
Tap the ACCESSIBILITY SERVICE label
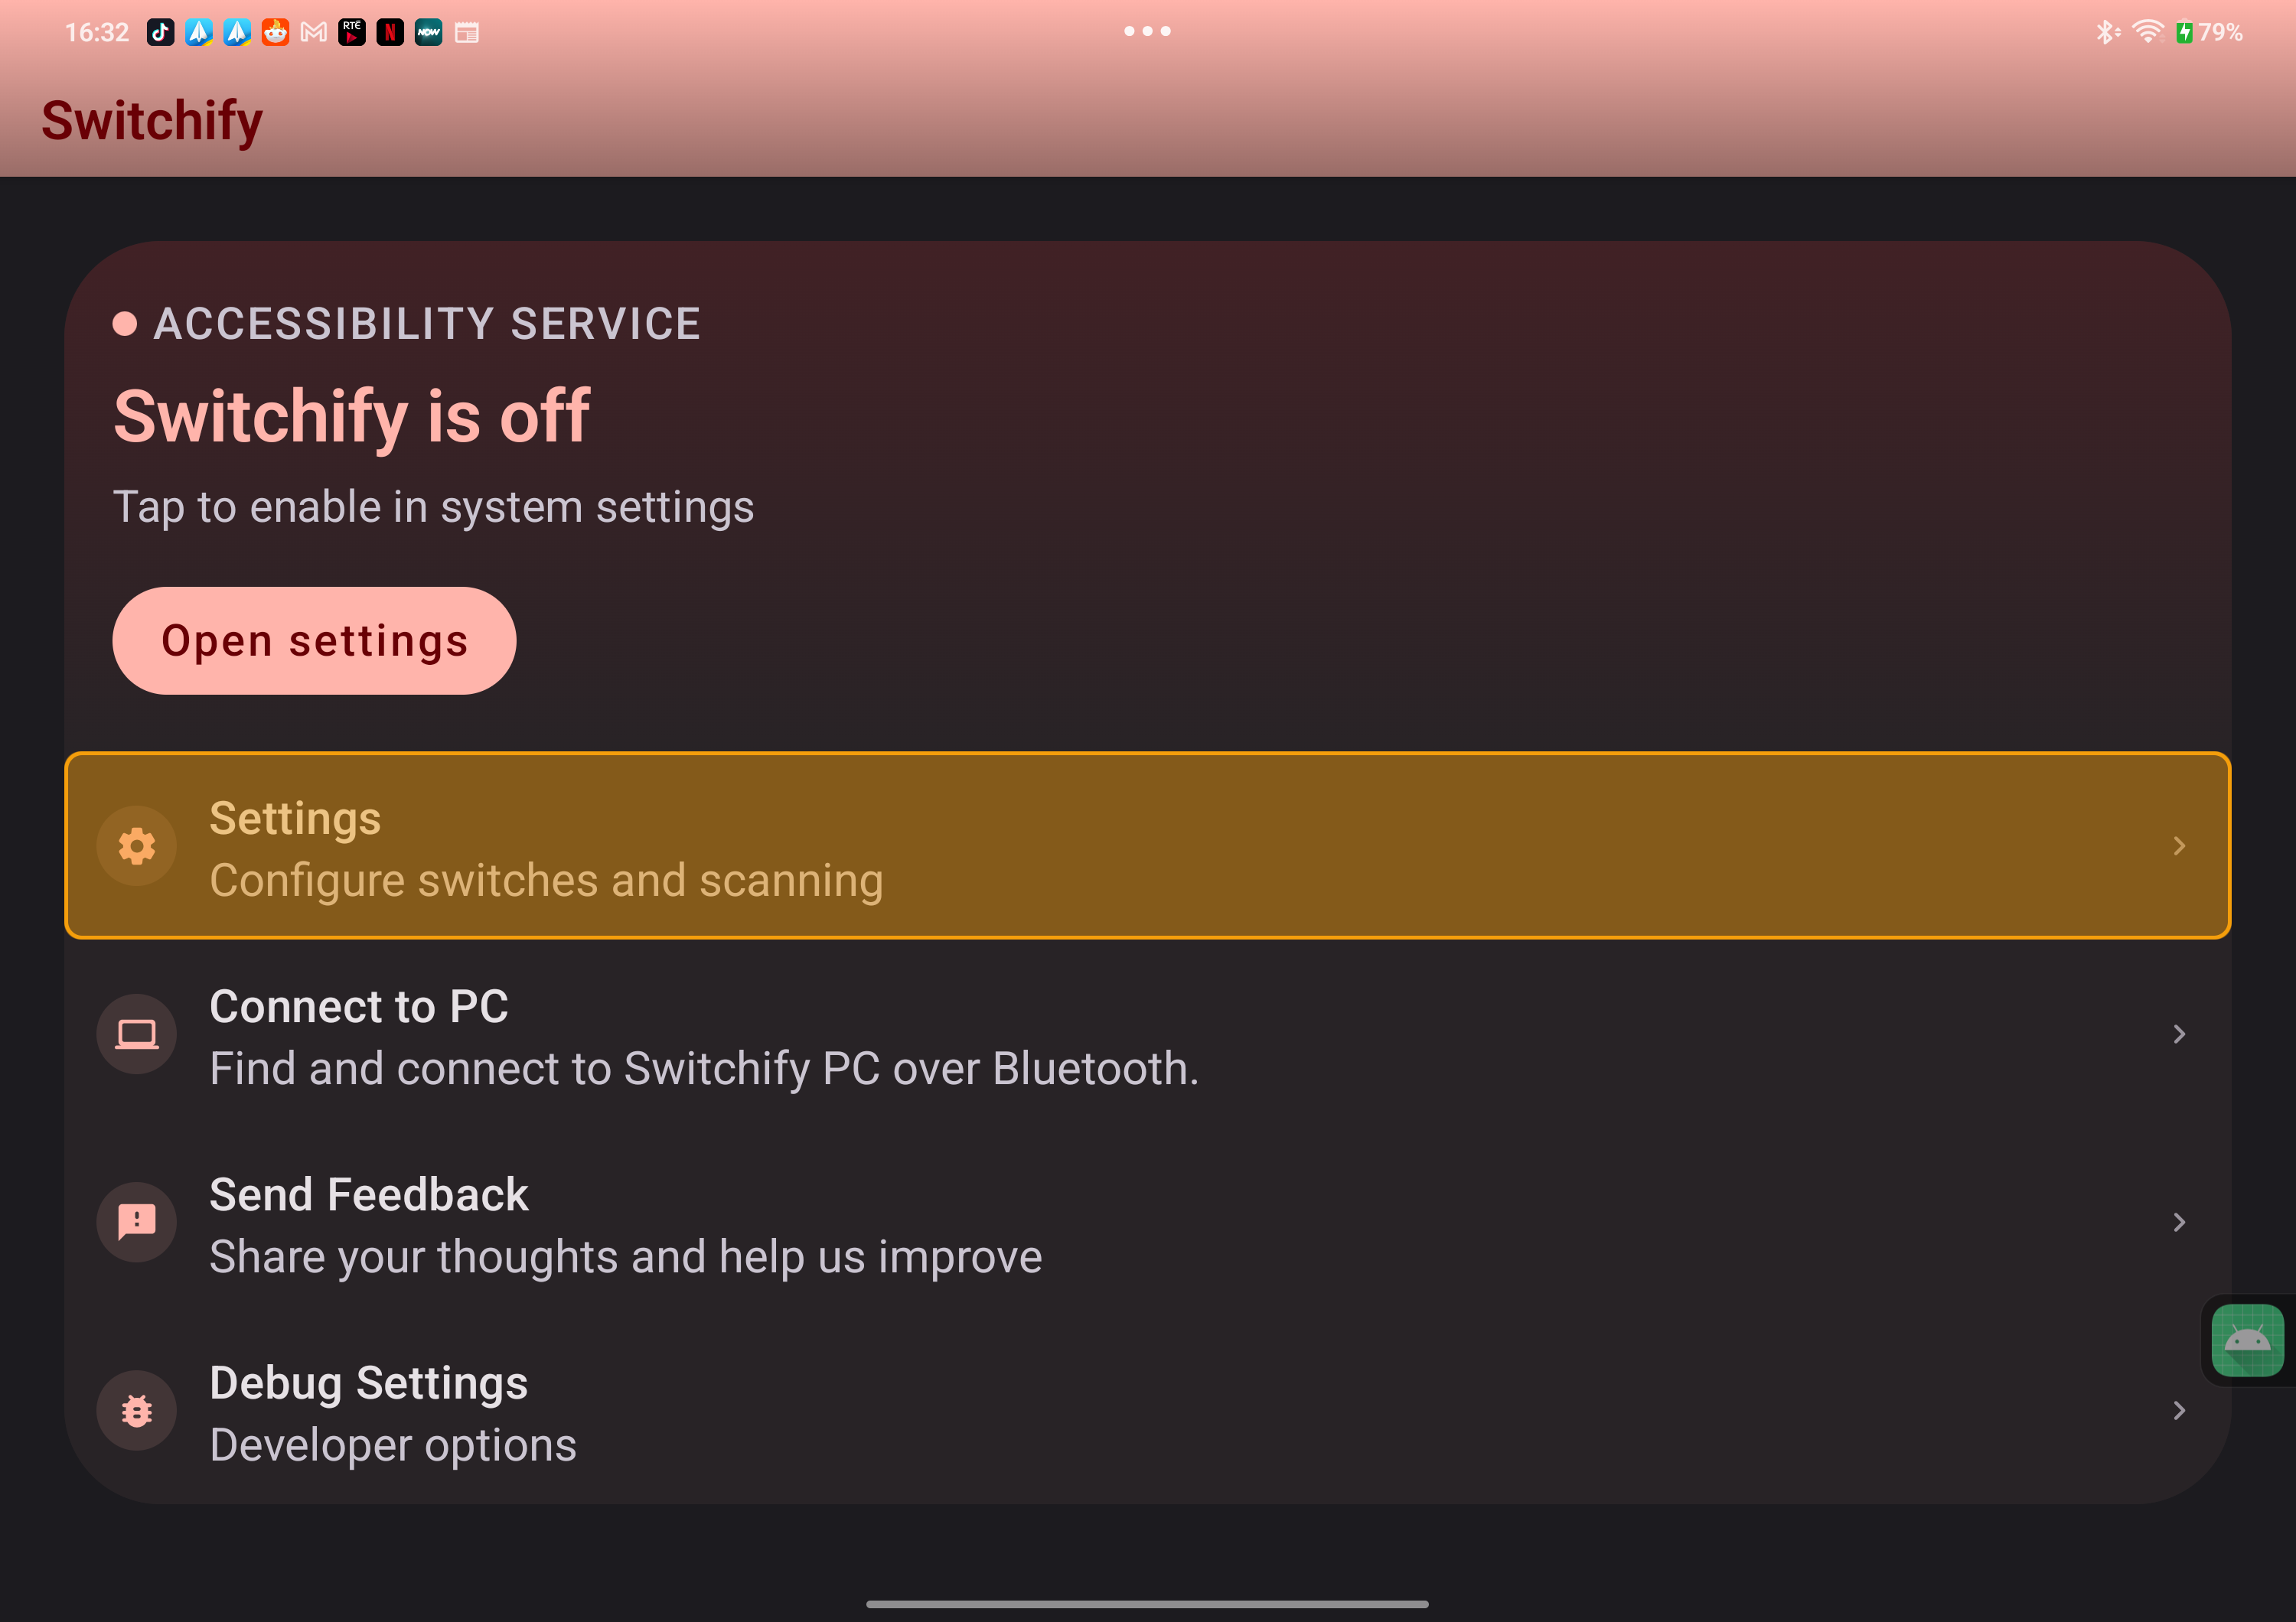[x=427, y=324]
